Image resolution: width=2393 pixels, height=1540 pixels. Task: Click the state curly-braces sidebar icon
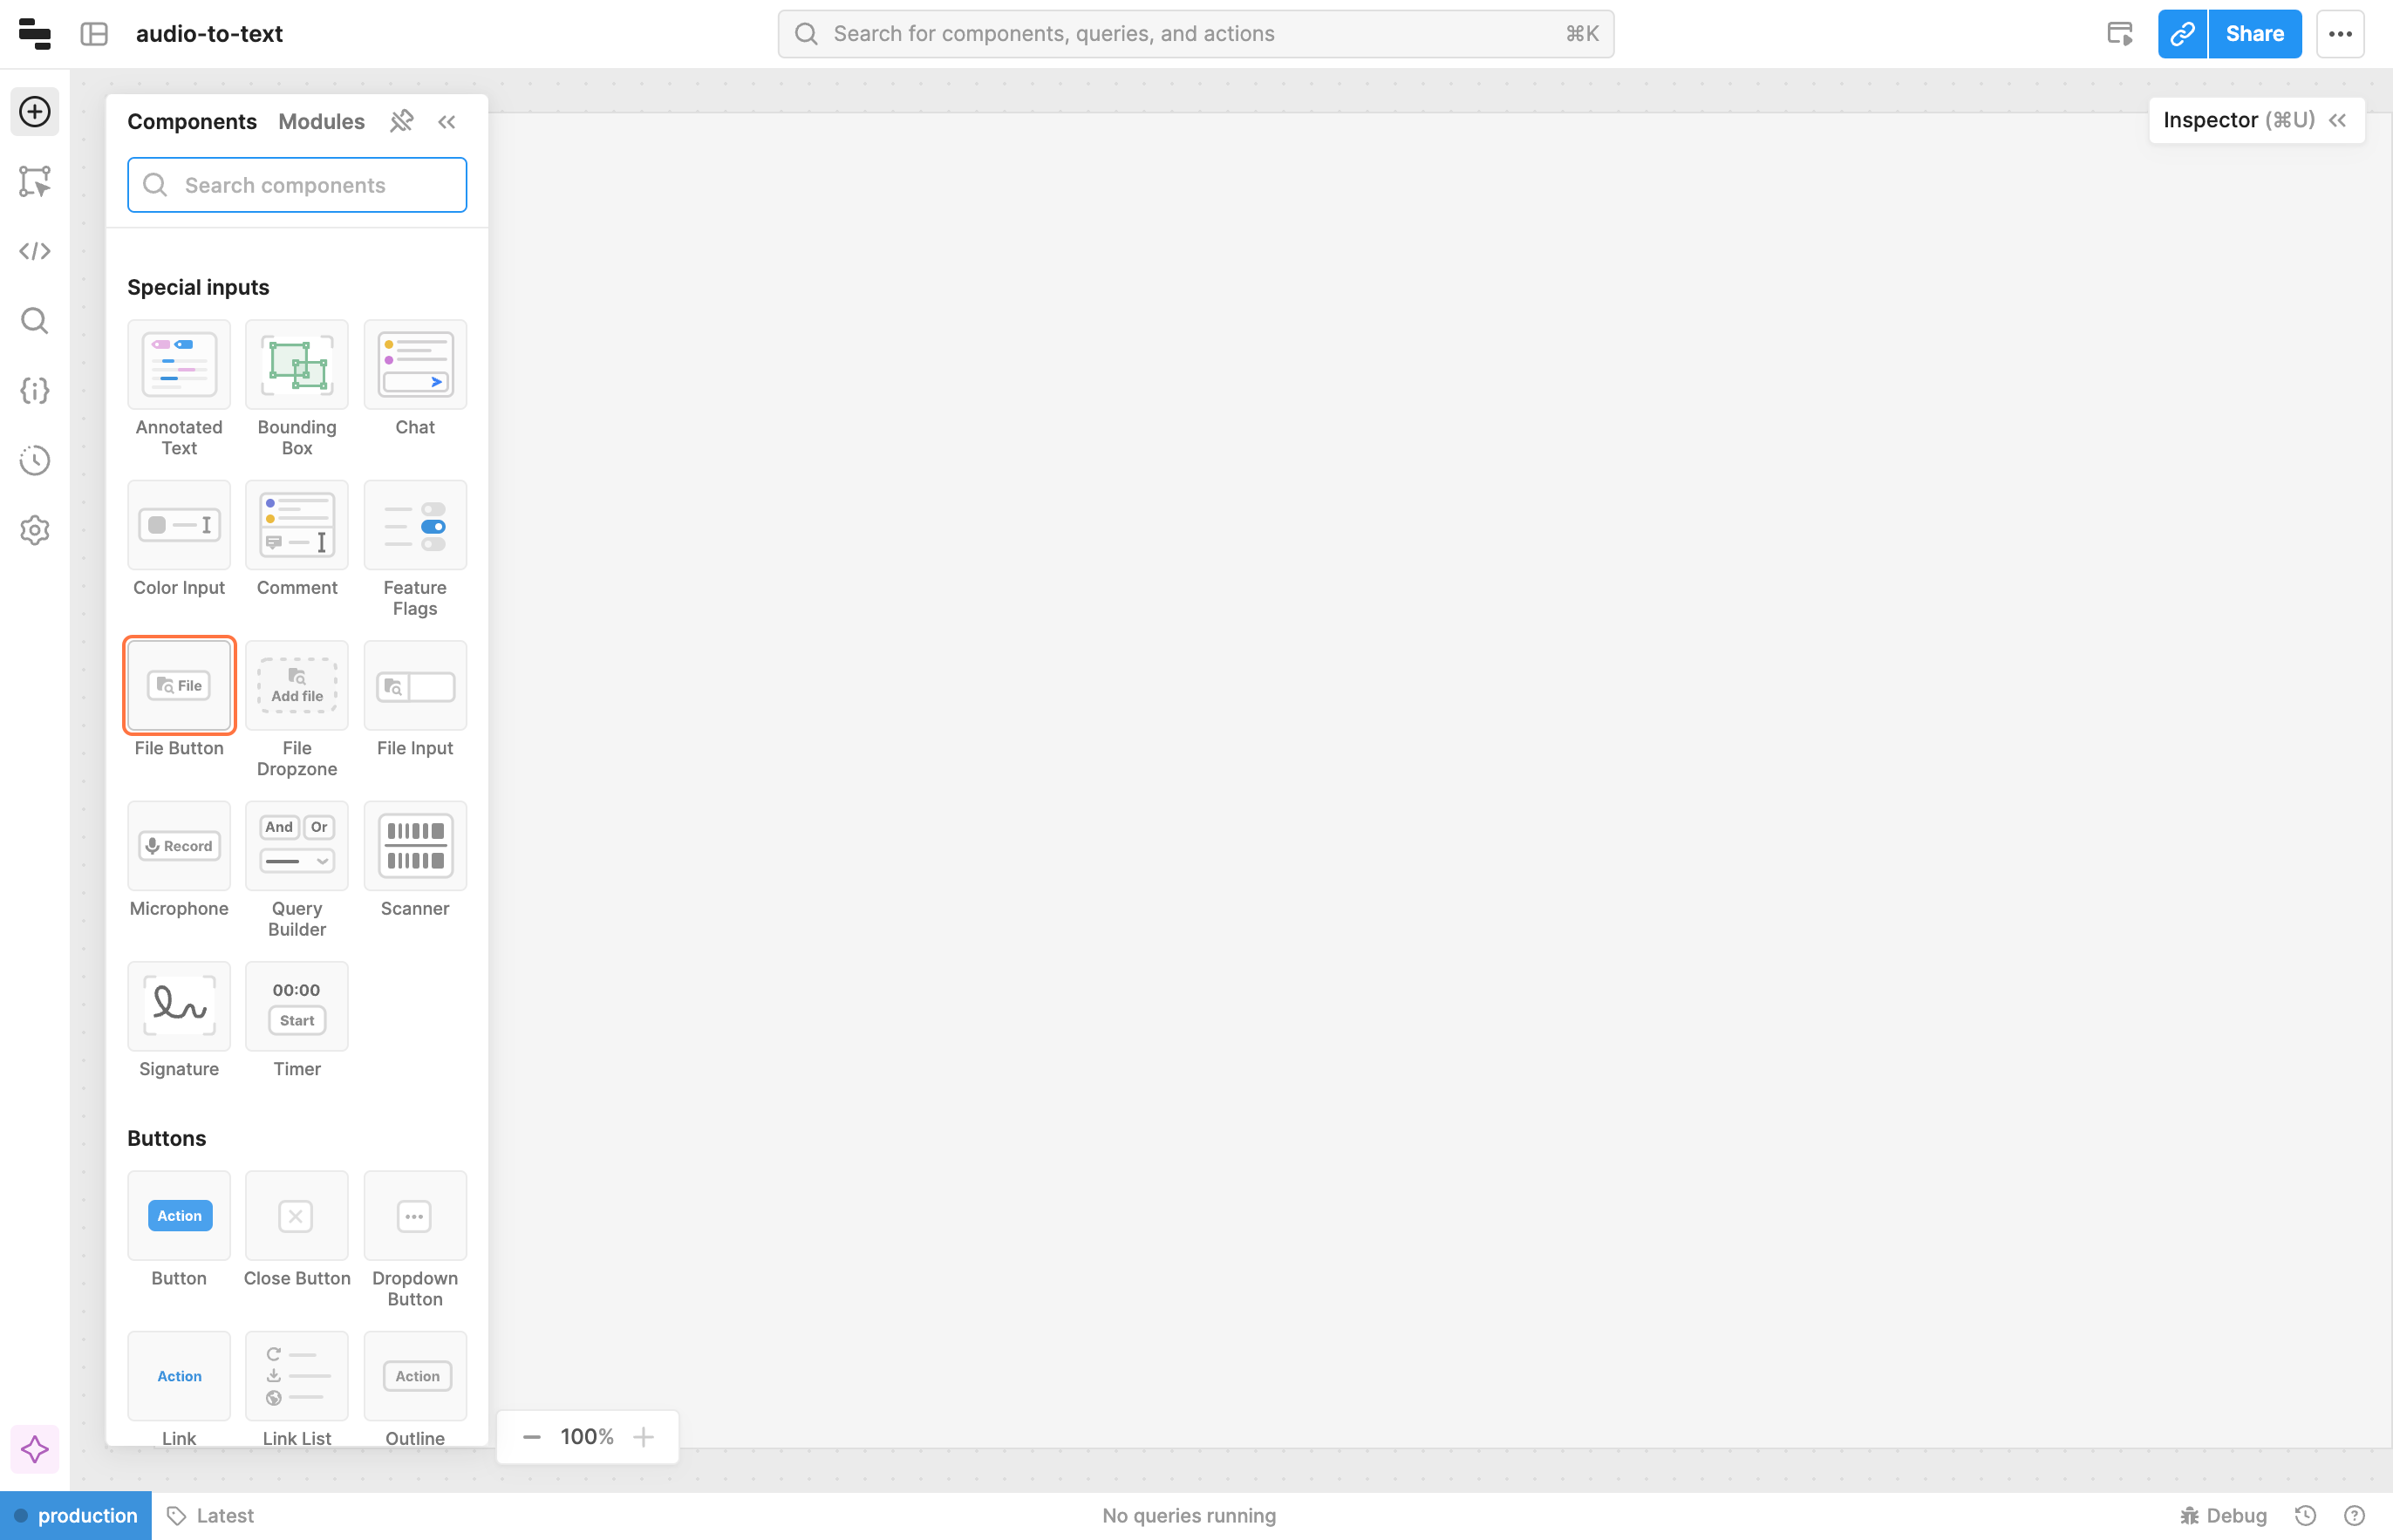[35, 391]
